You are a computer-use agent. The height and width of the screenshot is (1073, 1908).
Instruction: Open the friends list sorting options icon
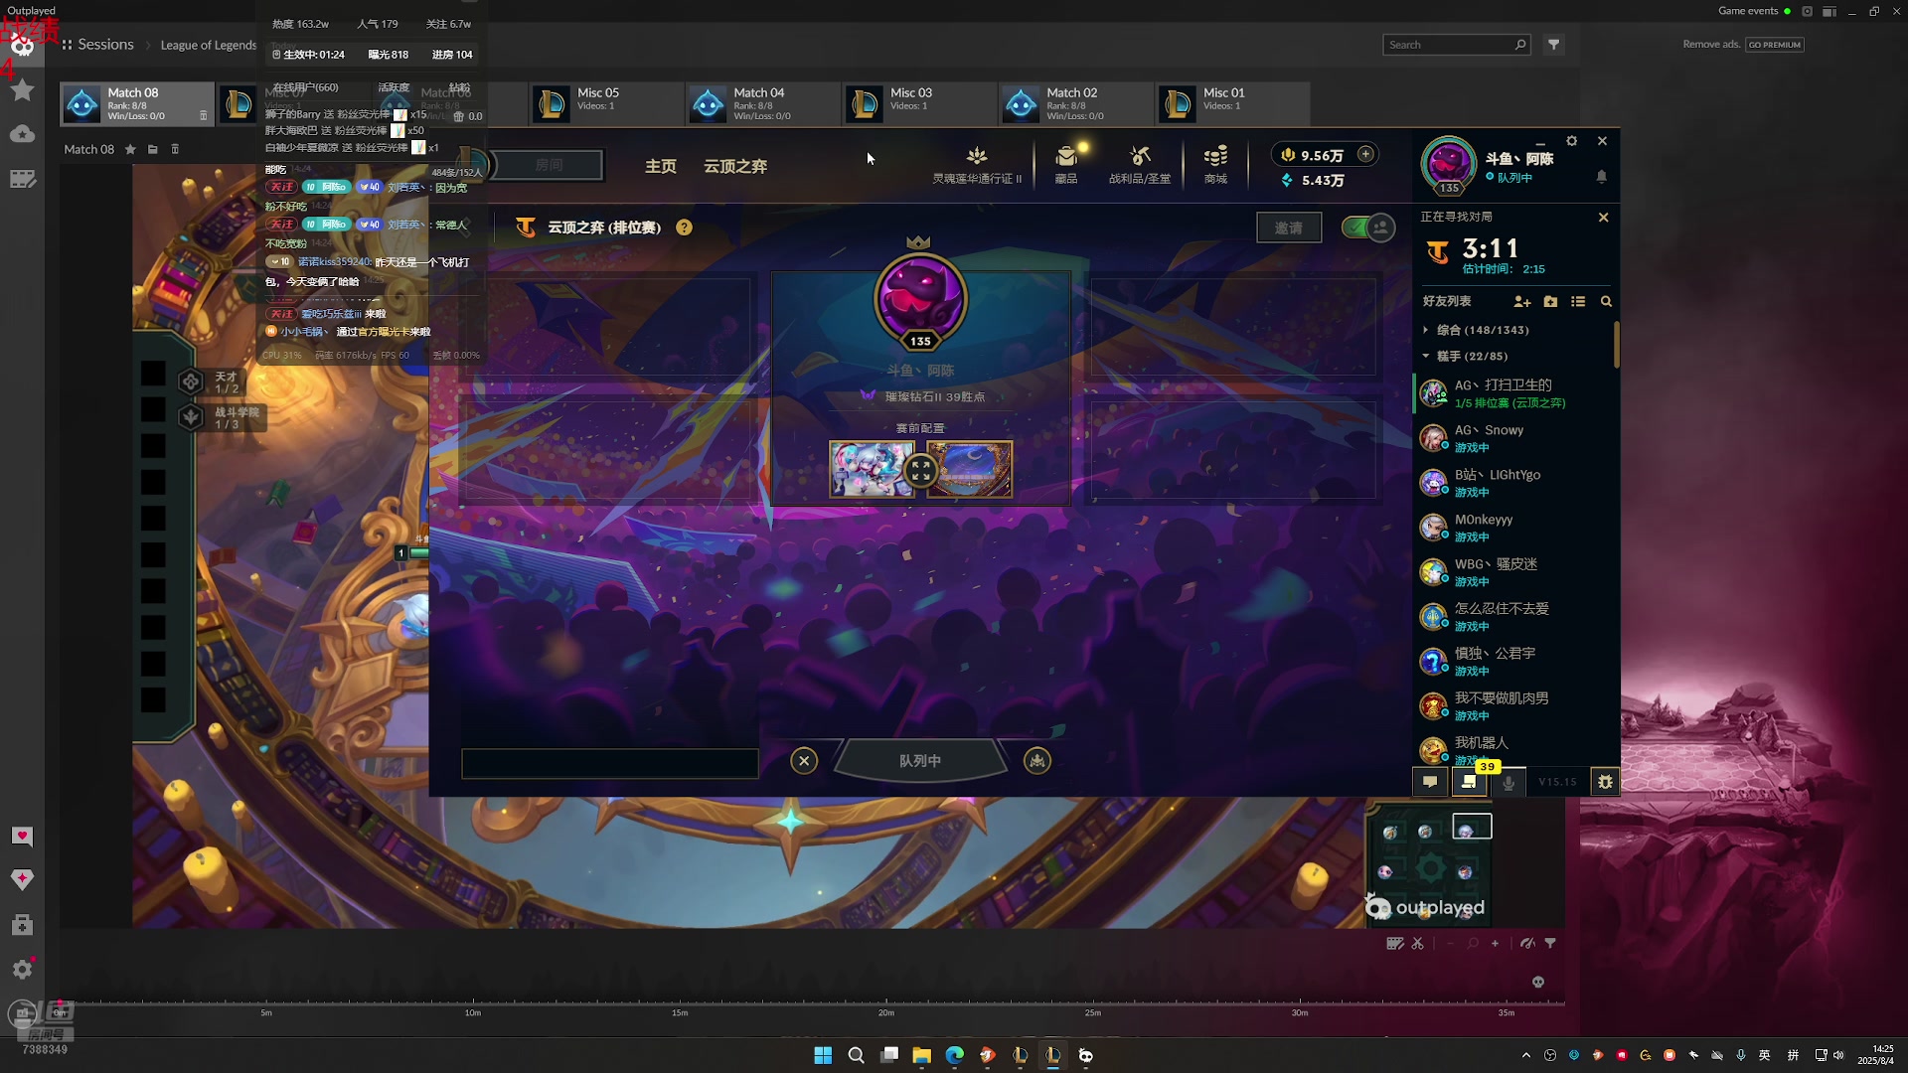pyautogui.click(x=1578, y=301)
